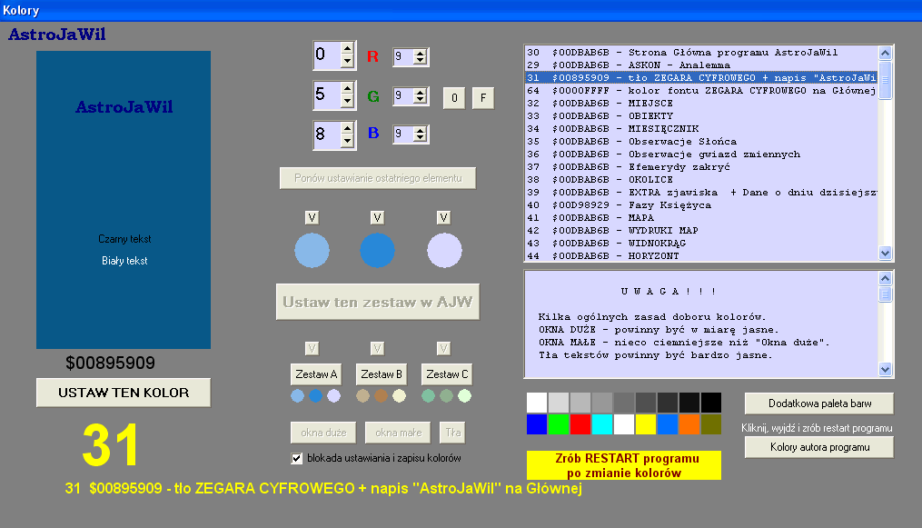Click the color list's scroll-up arrow
The width and height of the screenshot is (922, 528).
click(x=885, y=54)
